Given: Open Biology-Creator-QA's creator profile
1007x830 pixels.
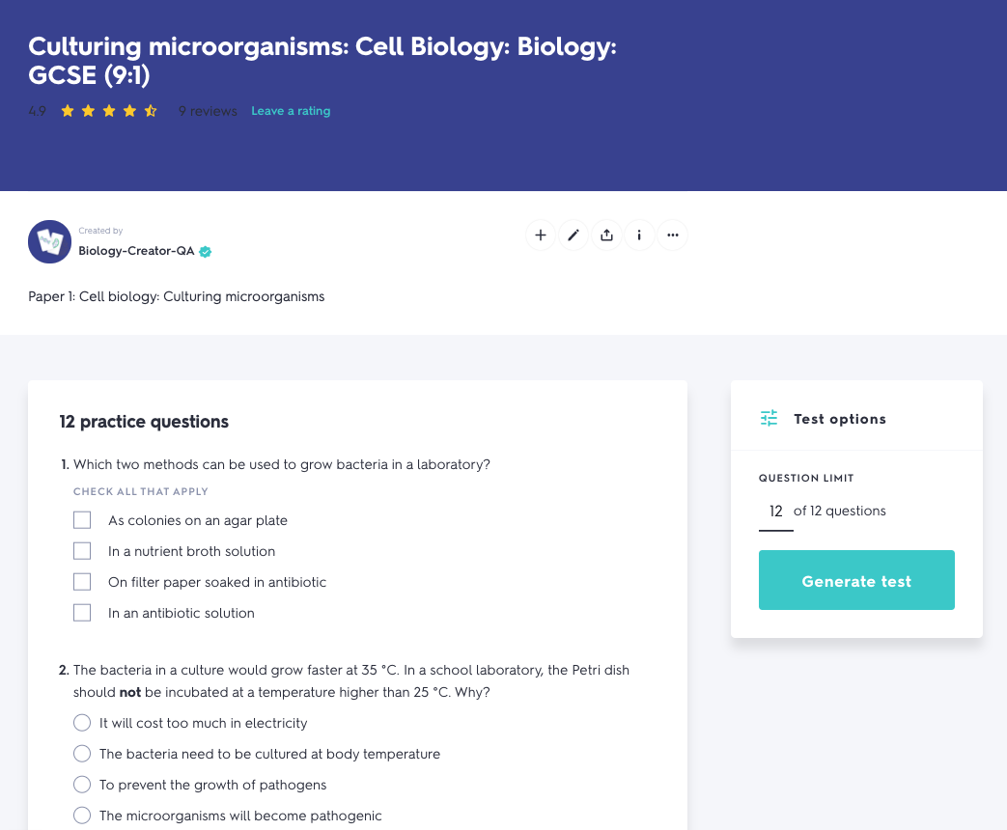Looking at the screenshot, I should pyautogui.click(x=135, y=251).
